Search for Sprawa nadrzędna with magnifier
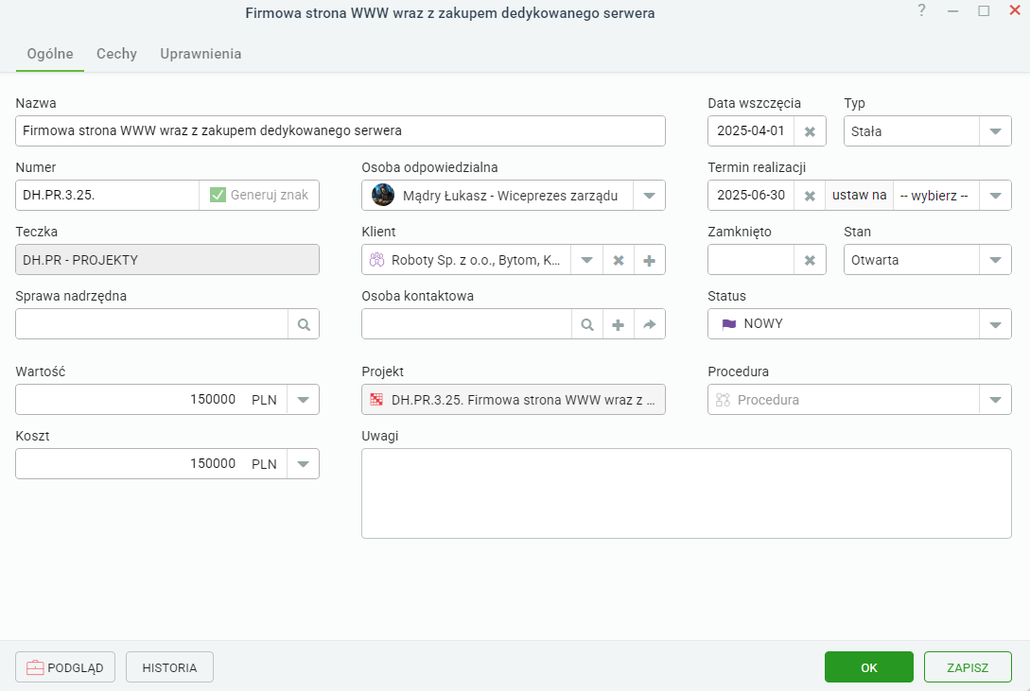 tap(304, 324)
